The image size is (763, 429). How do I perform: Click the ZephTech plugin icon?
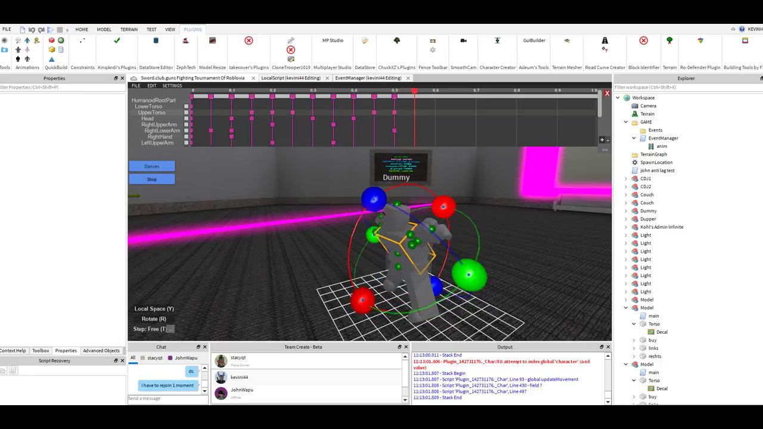(x=185, y=41)
